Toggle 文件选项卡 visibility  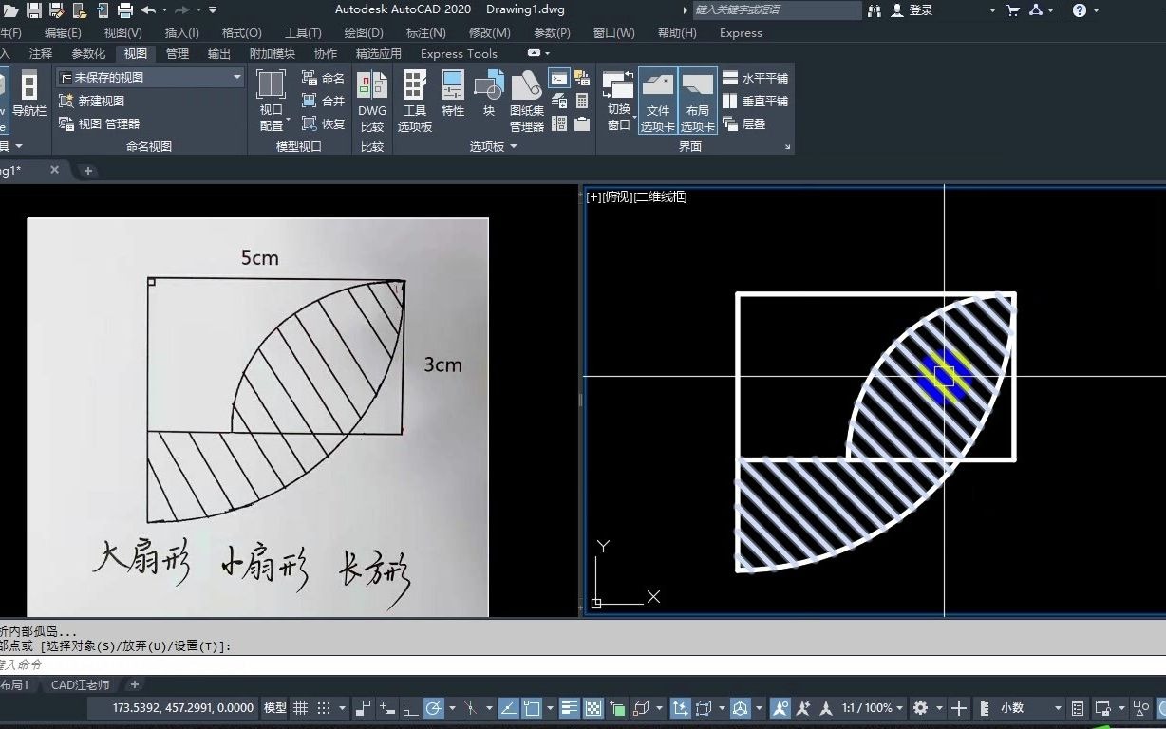pyautogui.click(x=657, y=99)
